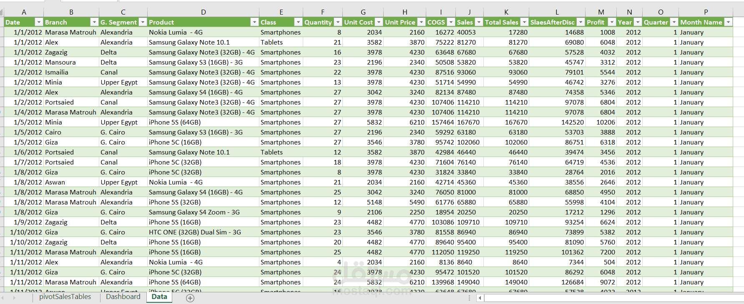This screenshot has height=304, width=744.
Task: Add a new sheet with the plus icon
Action: [190, 298]
